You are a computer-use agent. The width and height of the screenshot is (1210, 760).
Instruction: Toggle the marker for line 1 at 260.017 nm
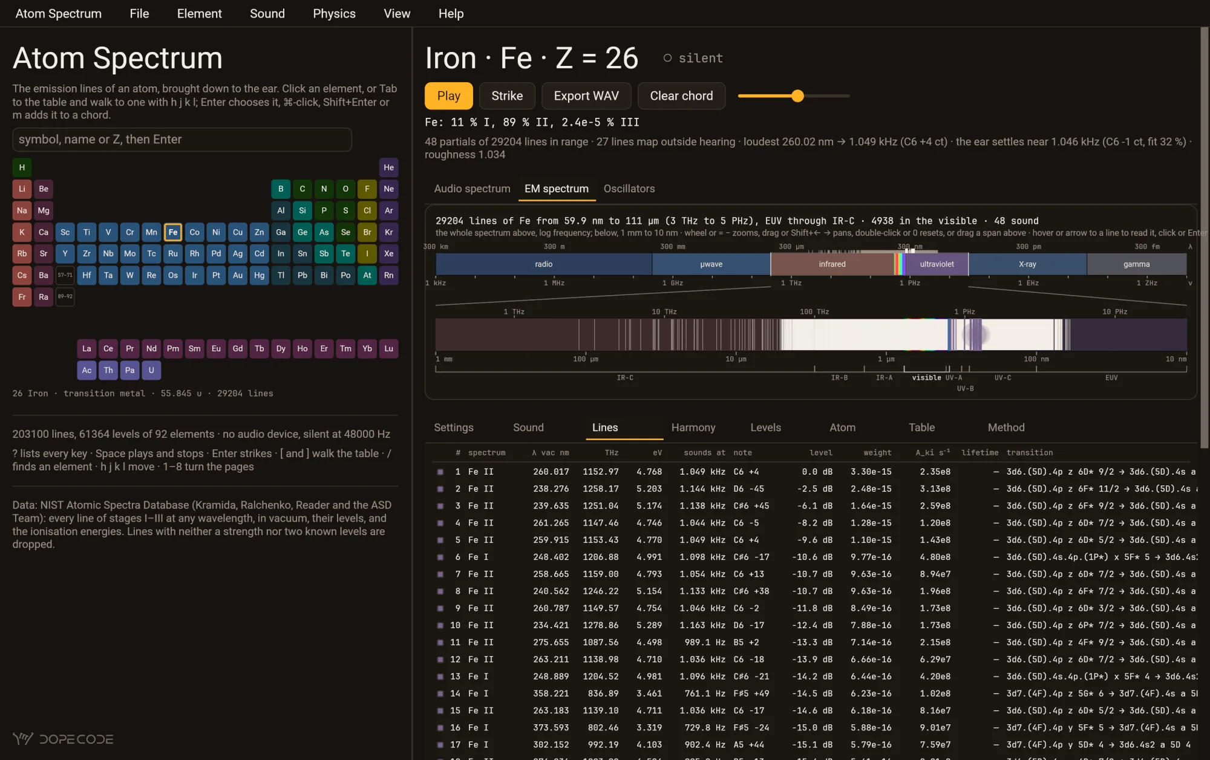click(440, 472)
